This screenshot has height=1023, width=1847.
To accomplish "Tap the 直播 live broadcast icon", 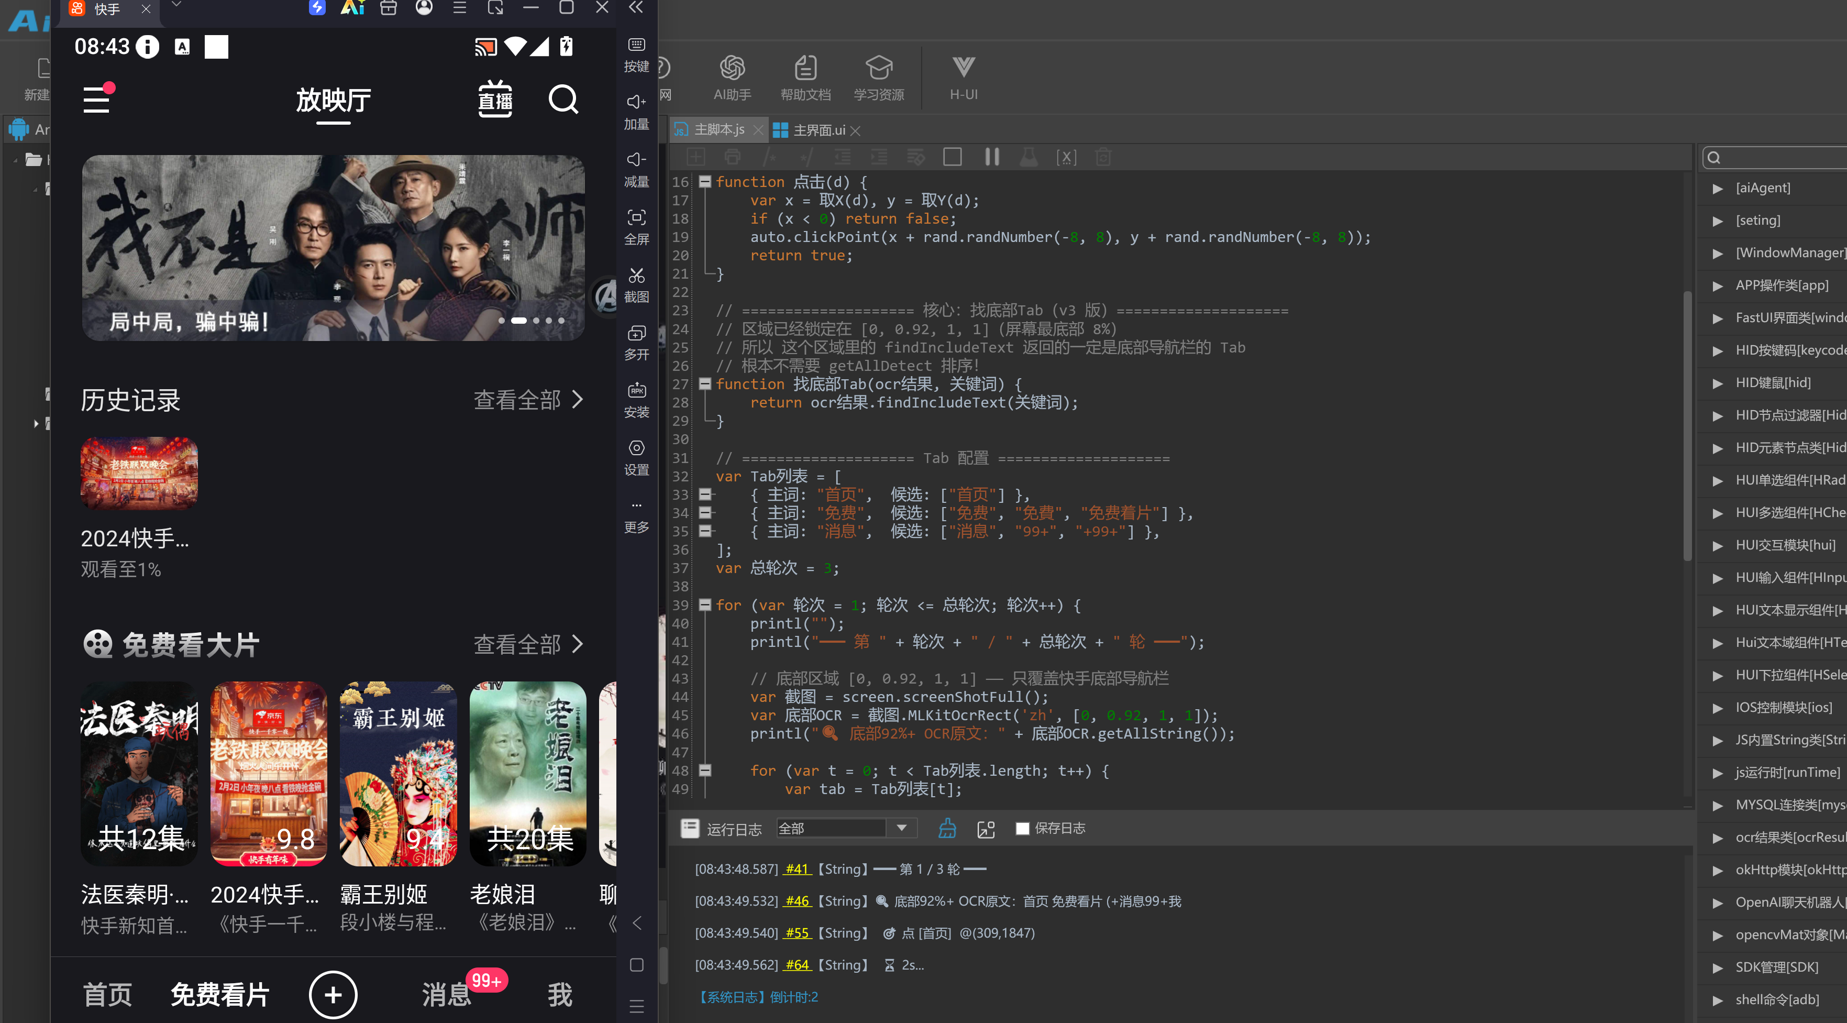I will (x=495, y=99).
